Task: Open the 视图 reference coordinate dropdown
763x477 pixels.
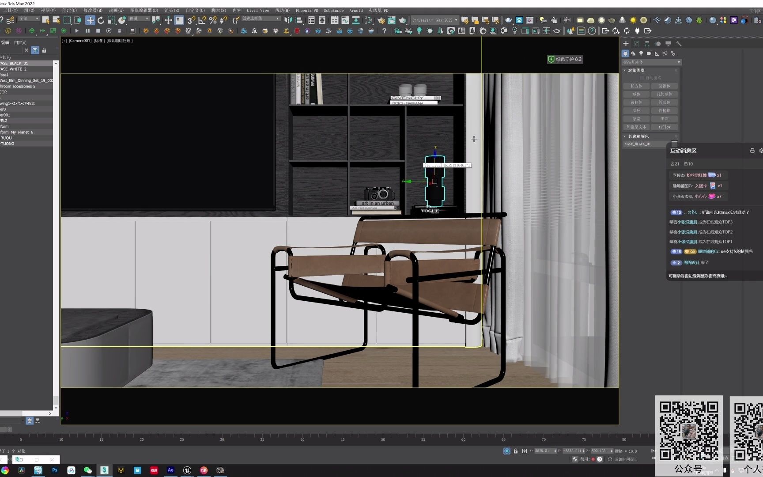Action: (x=139, y=19)
